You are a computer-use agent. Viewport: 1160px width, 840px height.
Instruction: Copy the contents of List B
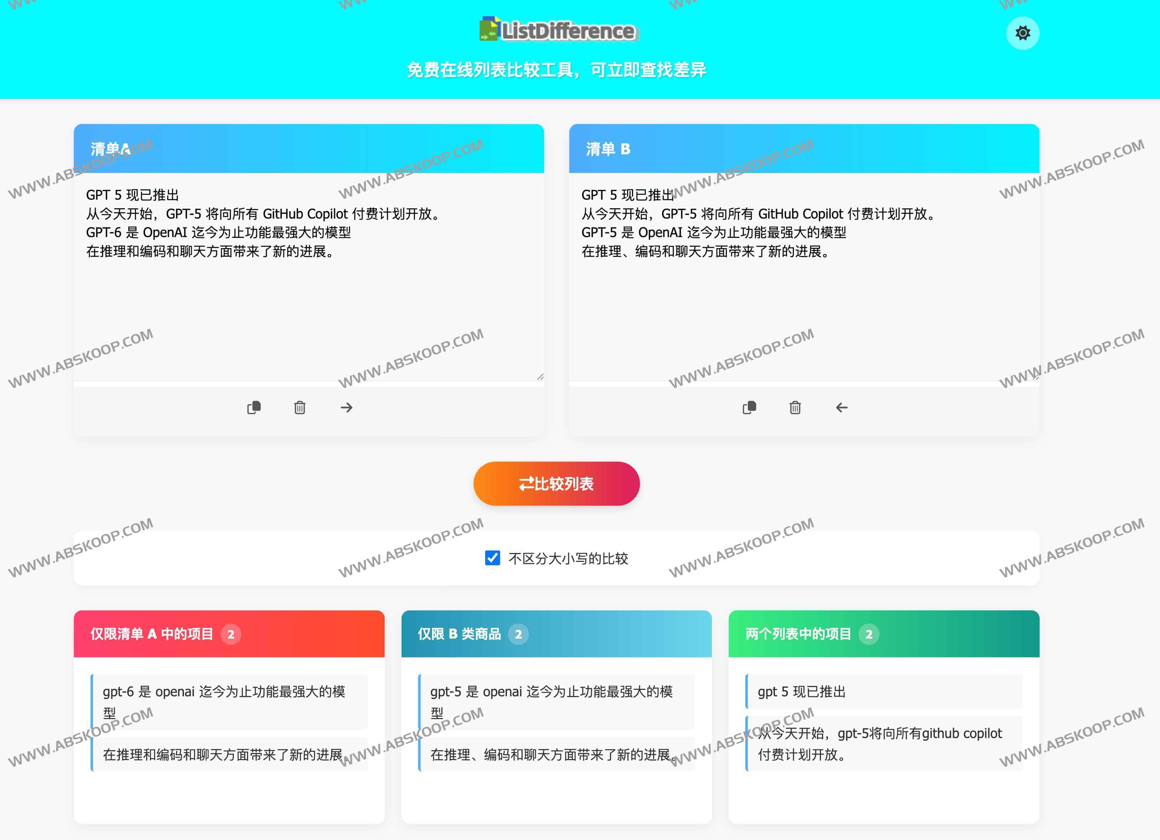[x=749, y=407]
